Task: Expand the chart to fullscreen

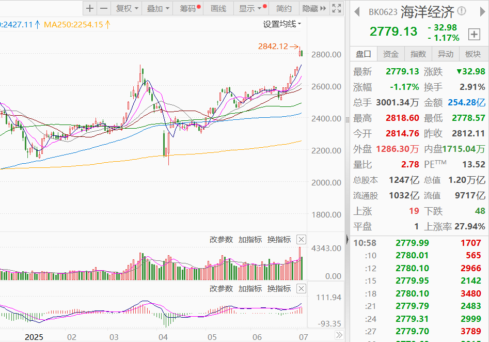Action: pos(337,8)
